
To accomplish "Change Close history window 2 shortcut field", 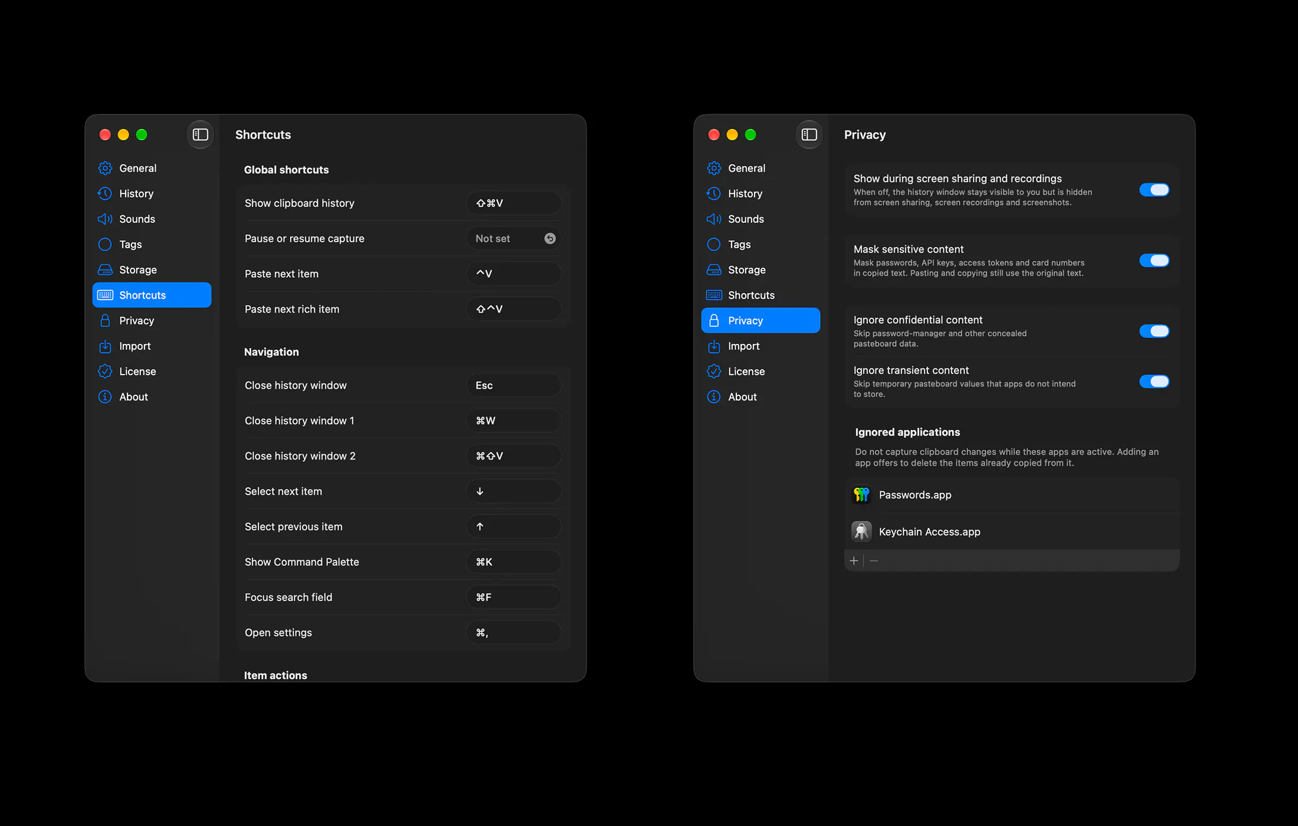I will 513,456.
